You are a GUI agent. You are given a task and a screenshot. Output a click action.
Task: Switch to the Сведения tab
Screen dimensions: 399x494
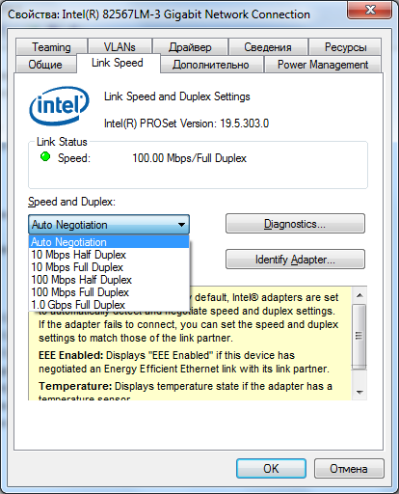click(x=268, y=47)
